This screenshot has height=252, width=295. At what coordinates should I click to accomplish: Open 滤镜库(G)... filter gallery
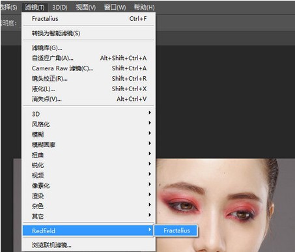pos(89,48)
